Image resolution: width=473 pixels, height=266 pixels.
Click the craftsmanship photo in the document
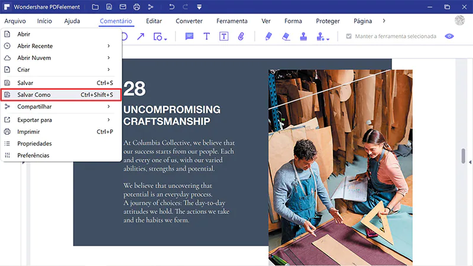point(341,167)
